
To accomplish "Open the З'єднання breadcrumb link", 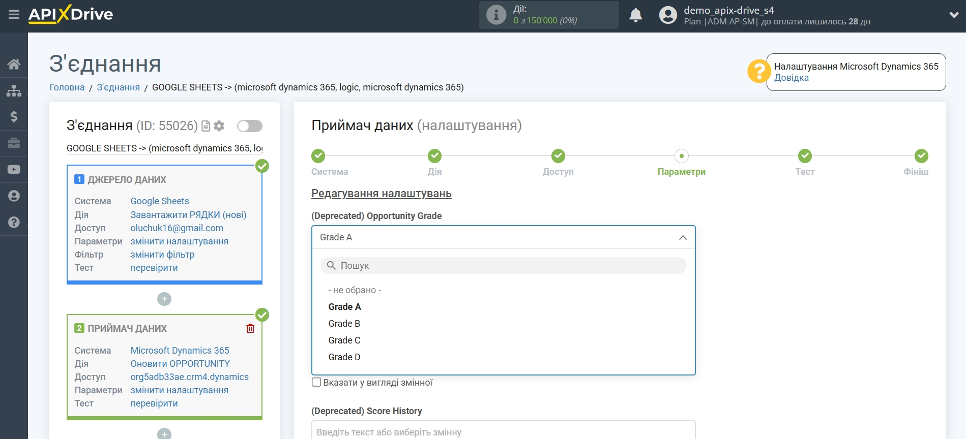I will coord(119,87).
